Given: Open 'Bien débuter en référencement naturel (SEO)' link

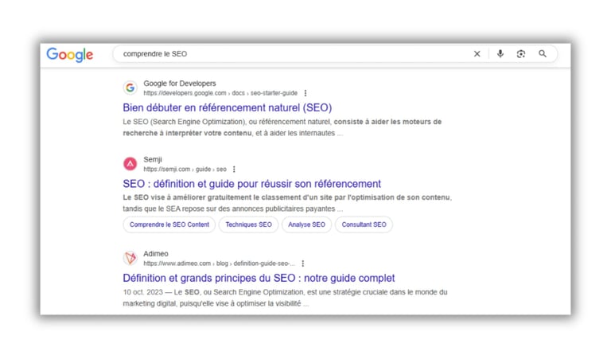Looking at the screenshot, I should pyautogui.click(x=228, y=107).
